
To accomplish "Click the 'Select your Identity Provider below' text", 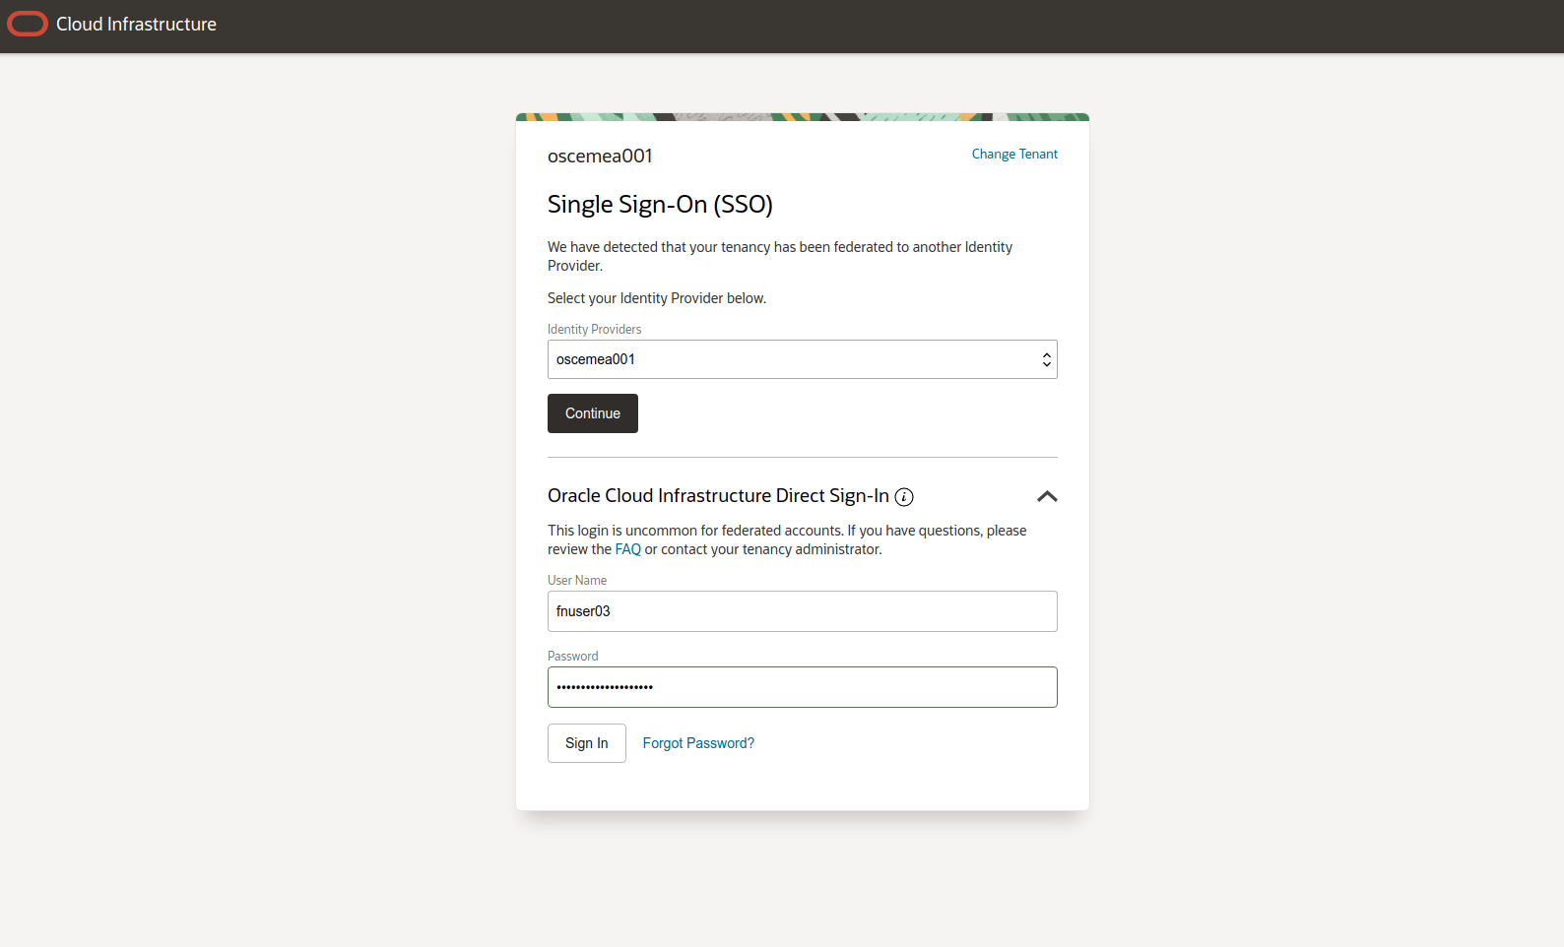I will pyautogui.click(x=657, y=298).
